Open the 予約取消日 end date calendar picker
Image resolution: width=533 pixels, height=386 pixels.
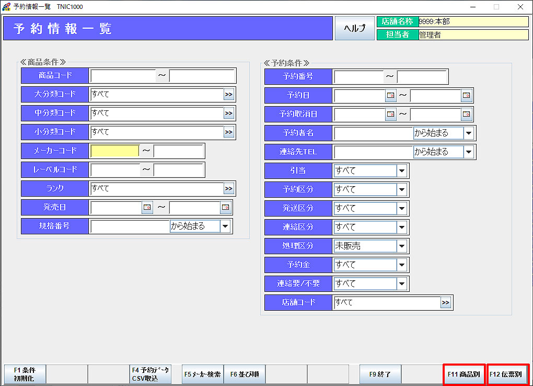[467, 114]
